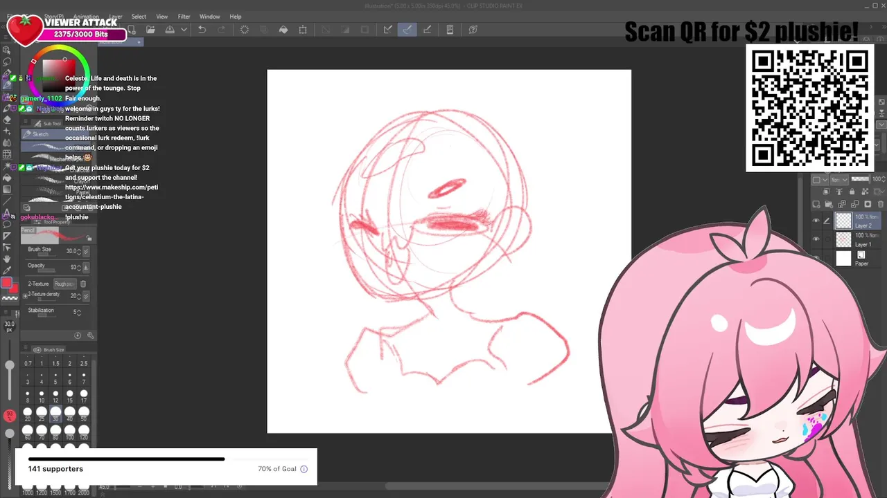Open the Filter menu
This screenshot has height=498, width=887.
[x=184, y=17]
